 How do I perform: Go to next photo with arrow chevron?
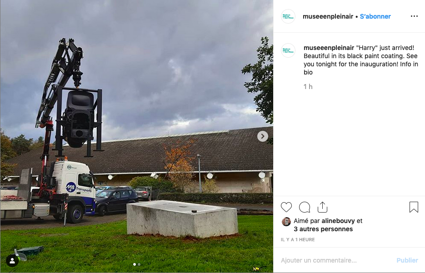pos(262,136)
